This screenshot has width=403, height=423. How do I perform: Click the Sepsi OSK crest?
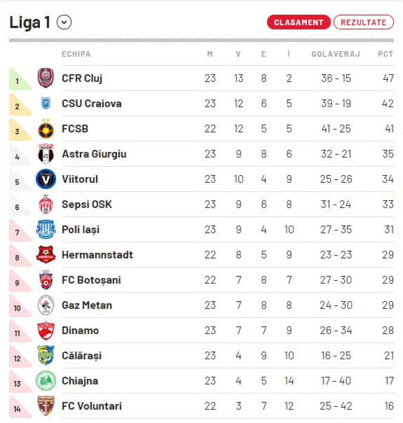[x=46, y=204]
